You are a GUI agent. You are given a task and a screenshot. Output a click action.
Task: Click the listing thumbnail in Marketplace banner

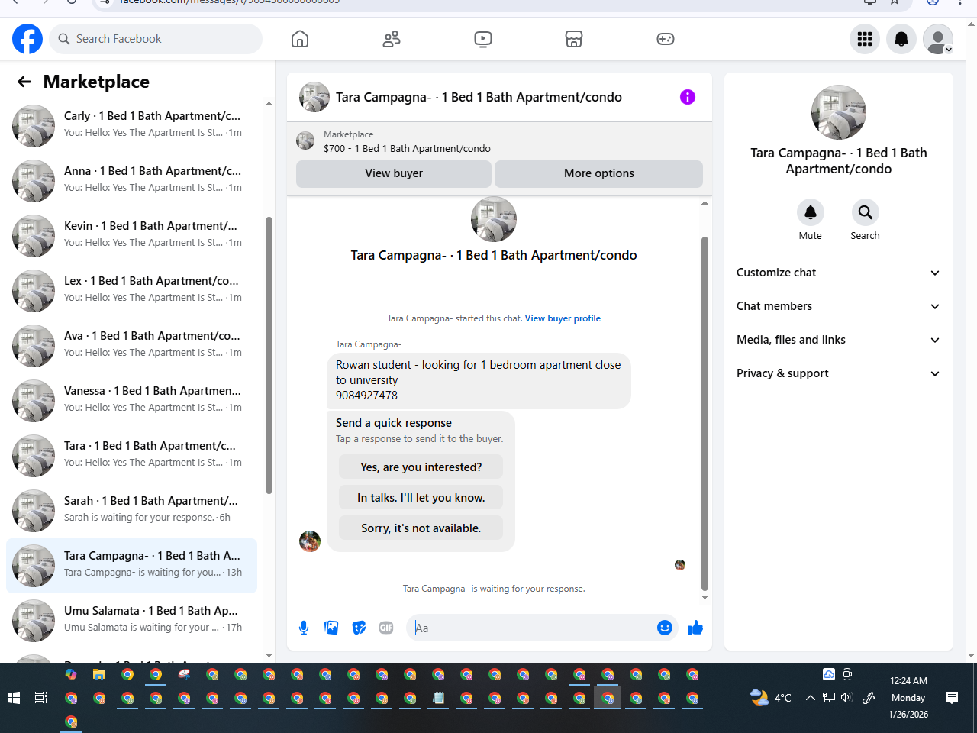[x=305, y=140]
